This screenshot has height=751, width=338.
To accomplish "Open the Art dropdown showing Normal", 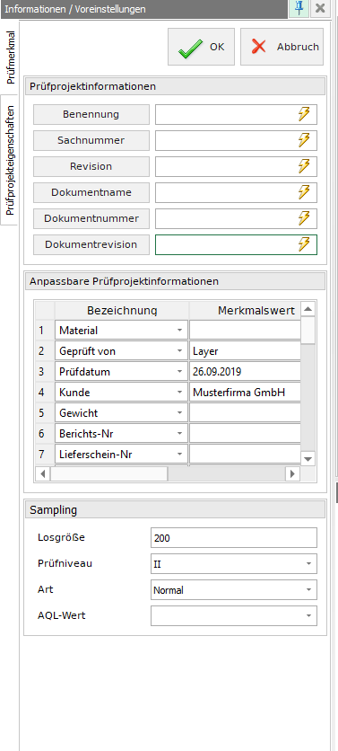I will point(308,589).
